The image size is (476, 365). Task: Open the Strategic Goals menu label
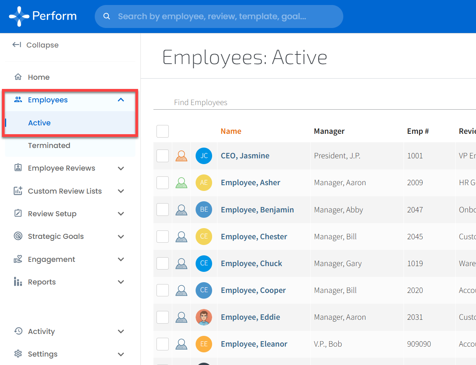click(x=56, y=236)
